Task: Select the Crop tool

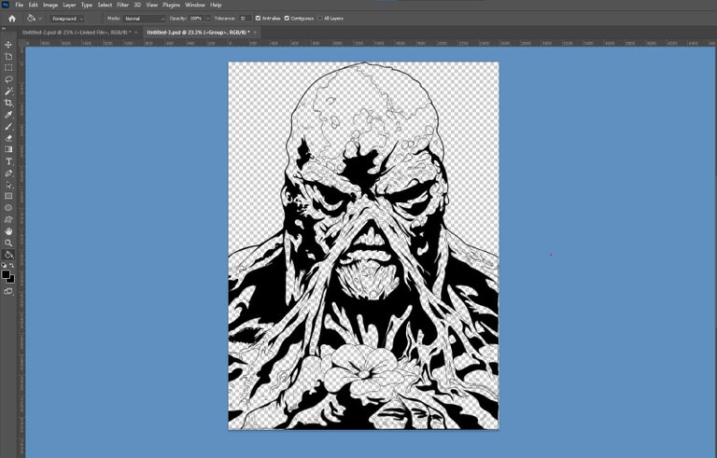Action: tap(8, 103)
